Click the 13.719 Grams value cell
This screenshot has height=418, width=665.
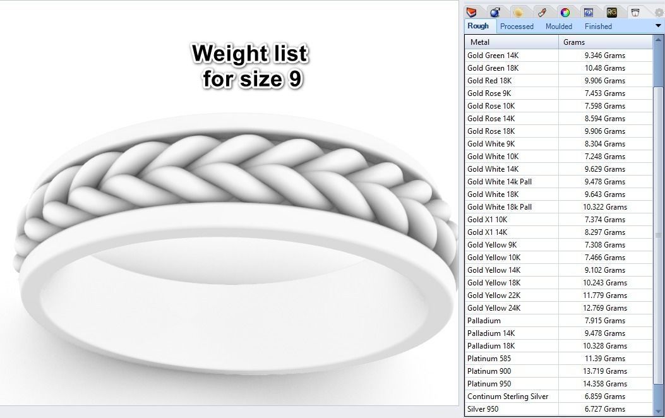[606, 371]
